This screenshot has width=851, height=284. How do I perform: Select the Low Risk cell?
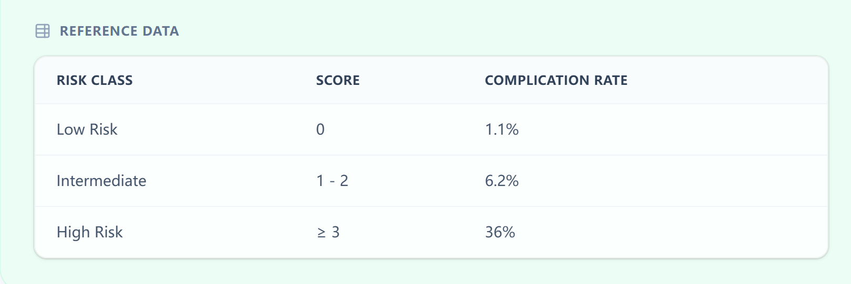tap(87, 129)
